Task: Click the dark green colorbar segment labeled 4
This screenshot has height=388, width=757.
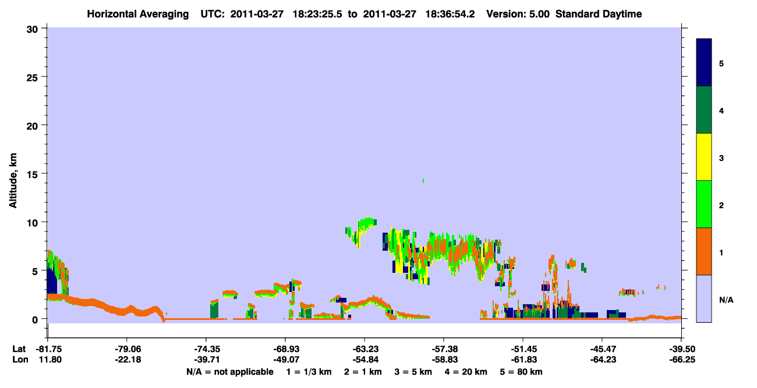Action: [x=704, y=110]
